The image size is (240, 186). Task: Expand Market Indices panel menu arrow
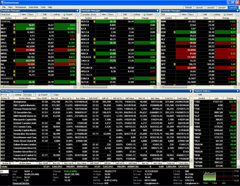pos(238,91)
